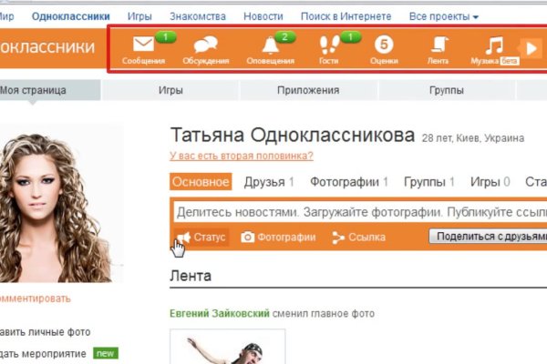This screenshot has height=364, width=547.
Task: Open the Гости footprints icon
Action: point(328,45)
